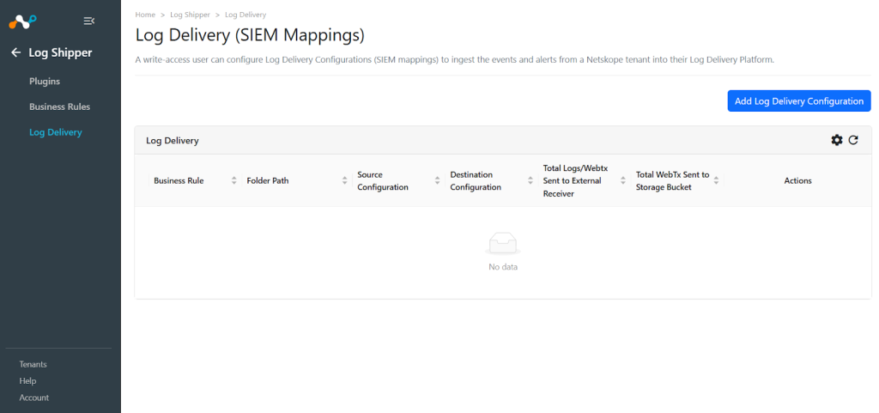Open Tenants from the sidebar footer
Screen dimensions: 879x413
tap(33, 364)
